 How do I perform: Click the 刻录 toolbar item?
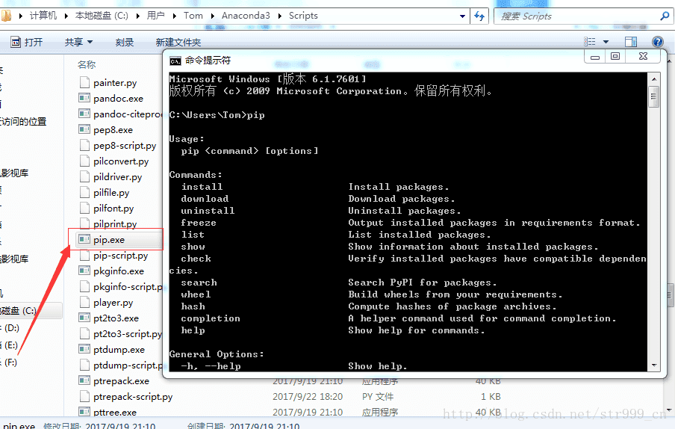tap(125, 43)
